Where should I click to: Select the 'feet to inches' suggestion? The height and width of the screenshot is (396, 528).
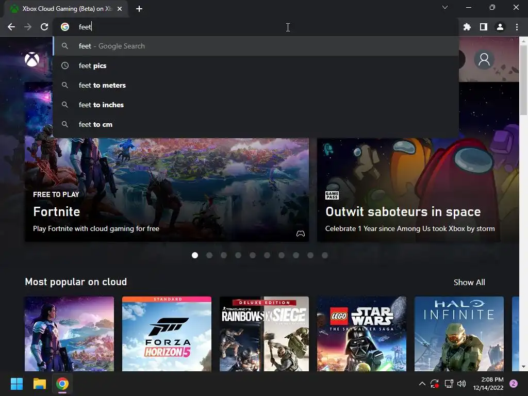pos(256,105)
